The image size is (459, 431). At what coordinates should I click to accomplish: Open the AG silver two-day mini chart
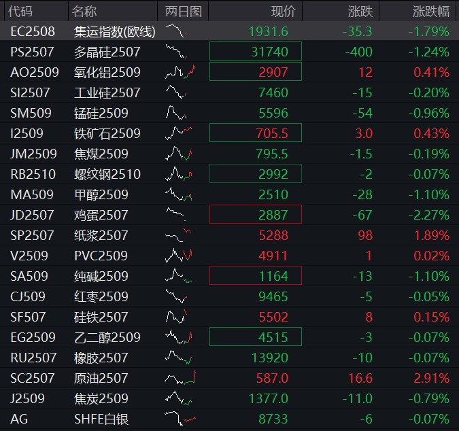[180, 418]
